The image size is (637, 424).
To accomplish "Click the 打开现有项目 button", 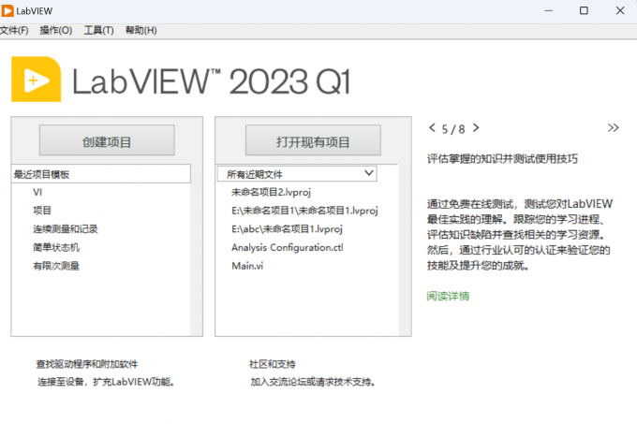I will 313,140.
